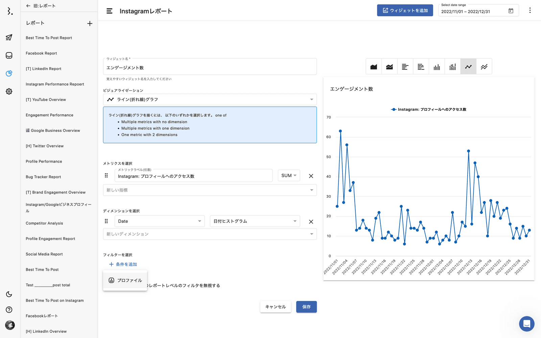Open the ビジュアライゼーション line graph dropdown
This screenshot has height=338, width=541.
210,99
